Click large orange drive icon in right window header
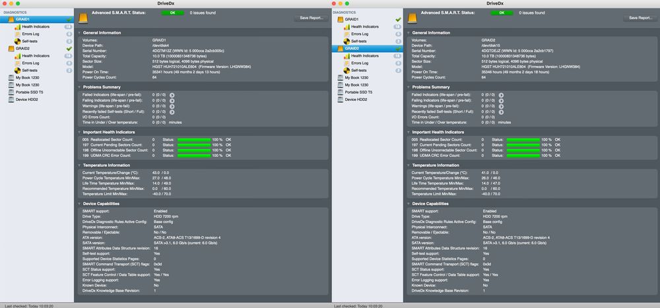The image size is (660, 308). click(412, 18)
